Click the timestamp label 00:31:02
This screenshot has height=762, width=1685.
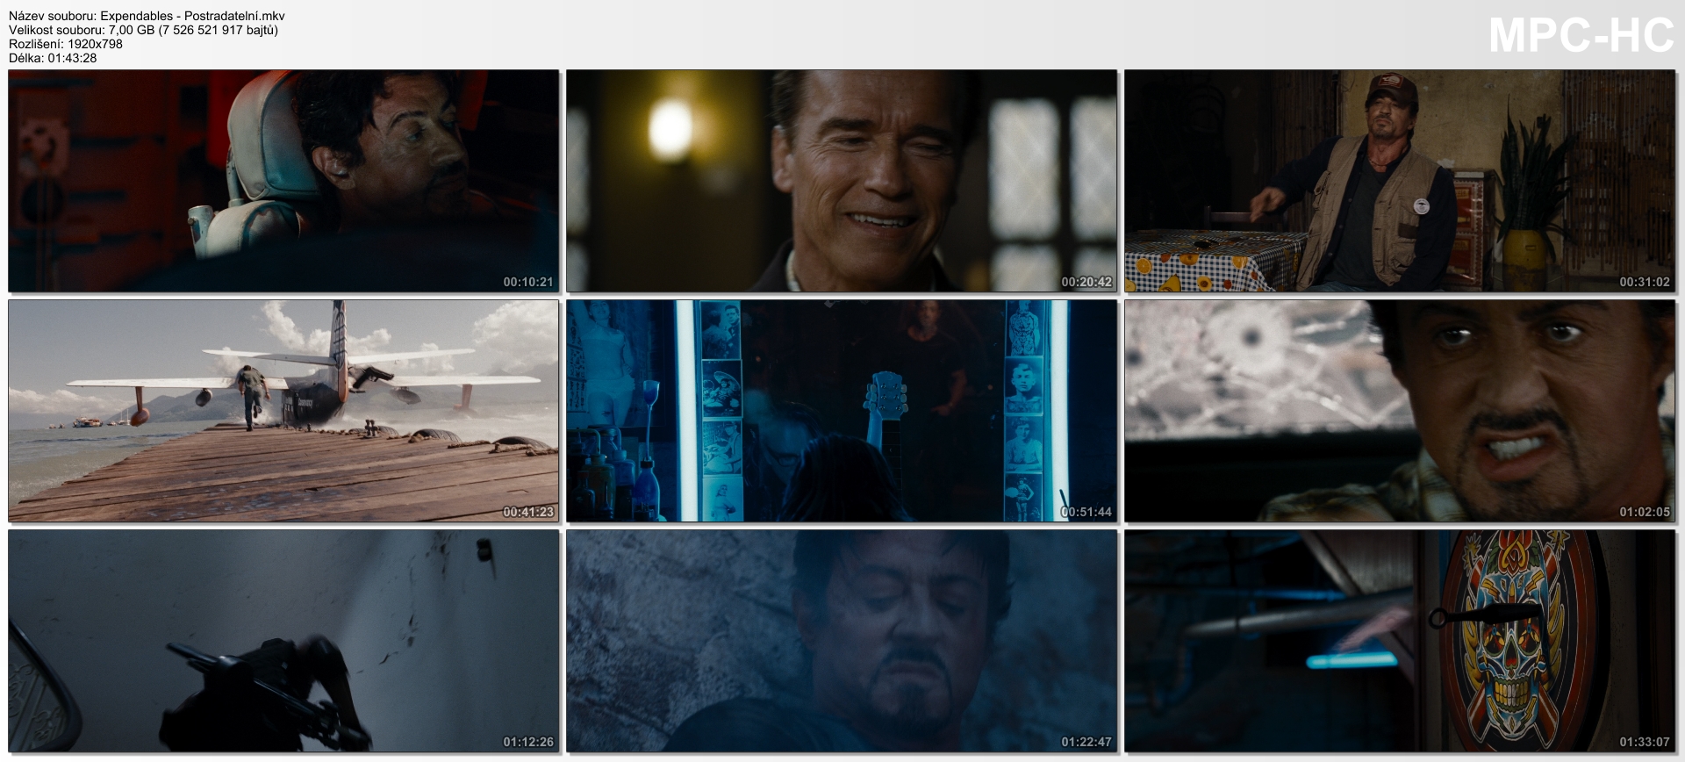point(1645,282)
